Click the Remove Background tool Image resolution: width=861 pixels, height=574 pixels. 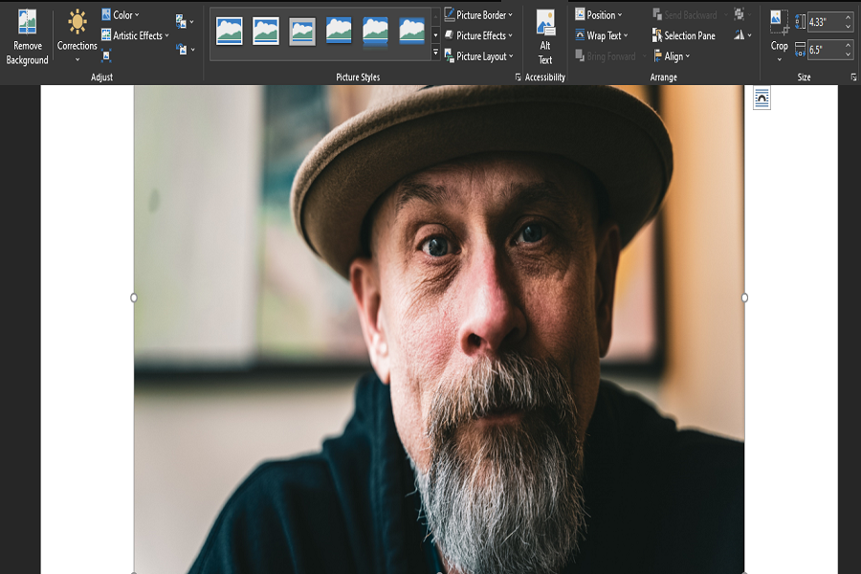tap(26, 35)
